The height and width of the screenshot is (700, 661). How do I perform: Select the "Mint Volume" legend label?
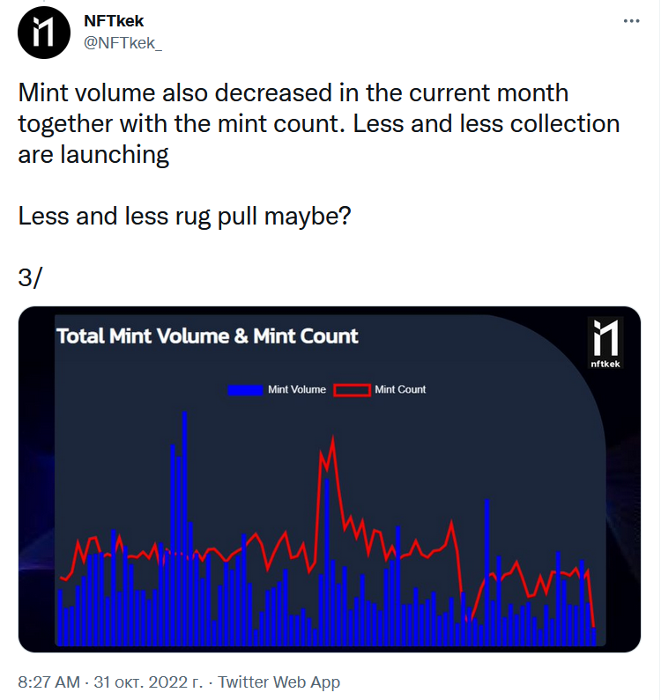[297, 389]
